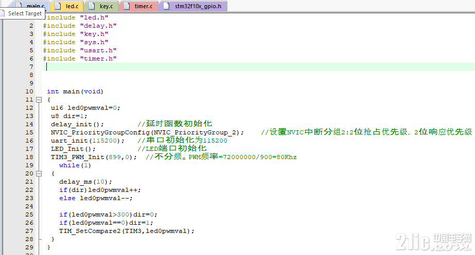
Task: Open the stm32f10x_gpio.h tab
Action: 192,6
